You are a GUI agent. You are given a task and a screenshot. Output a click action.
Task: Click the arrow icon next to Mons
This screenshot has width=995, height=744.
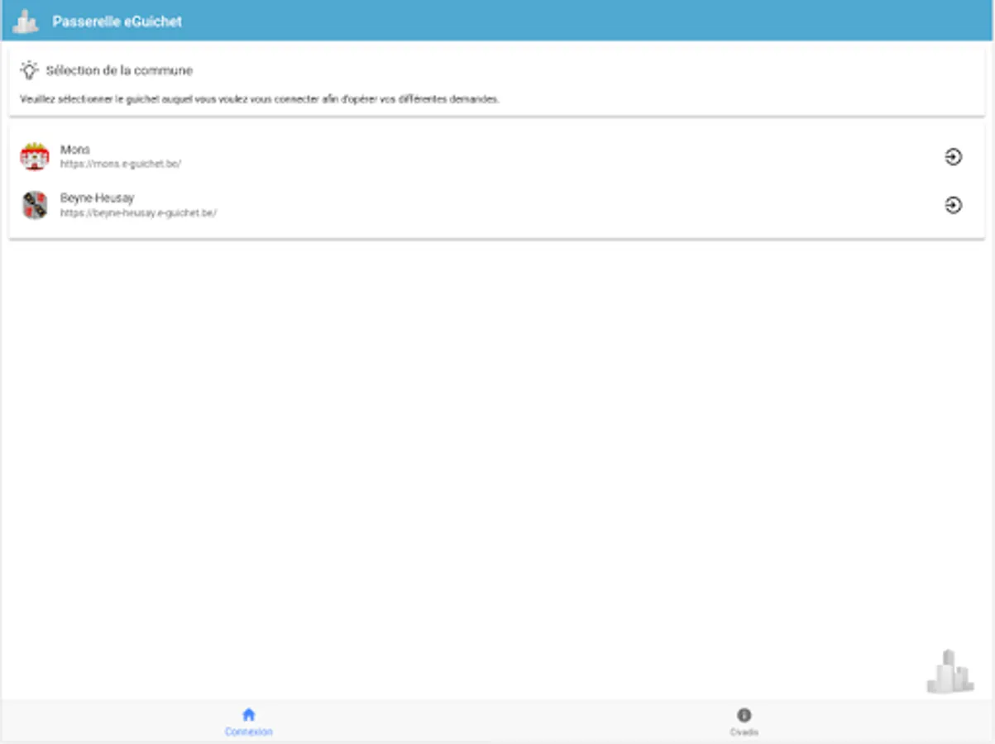[x=954, y=155]
